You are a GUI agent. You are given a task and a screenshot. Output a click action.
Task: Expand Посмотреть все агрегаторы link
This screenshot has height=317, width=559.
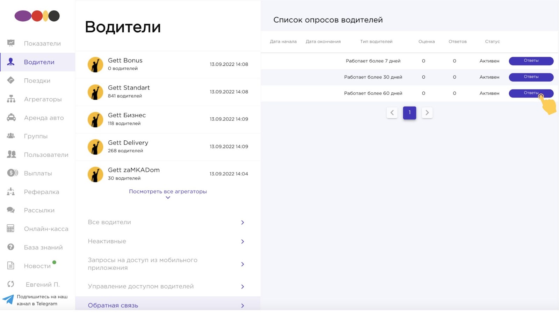(168, 191)
